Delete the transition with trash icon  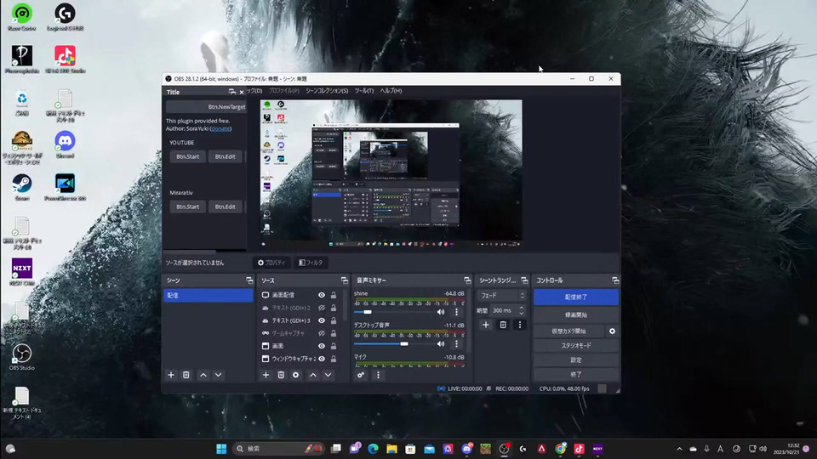(x=503, y=325)
